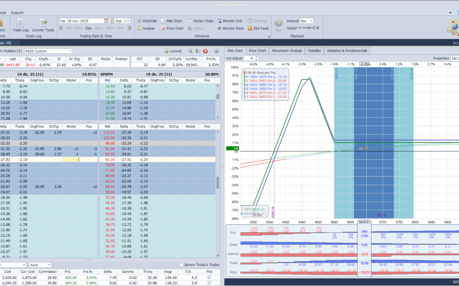Switch to the Movement Analysis tab
Image resolution: width=459 pixels, height=286 pixels.
[286, 51]
